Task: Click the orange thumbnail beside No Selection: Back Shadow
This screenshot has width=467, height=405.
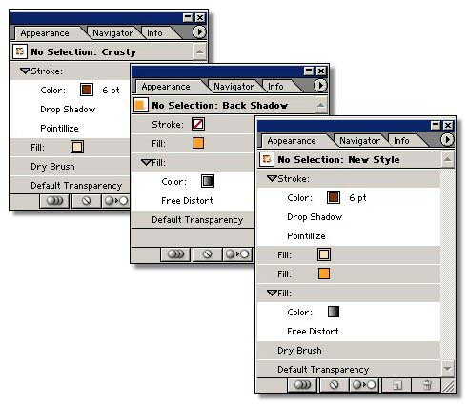Action: click(140, 105)
